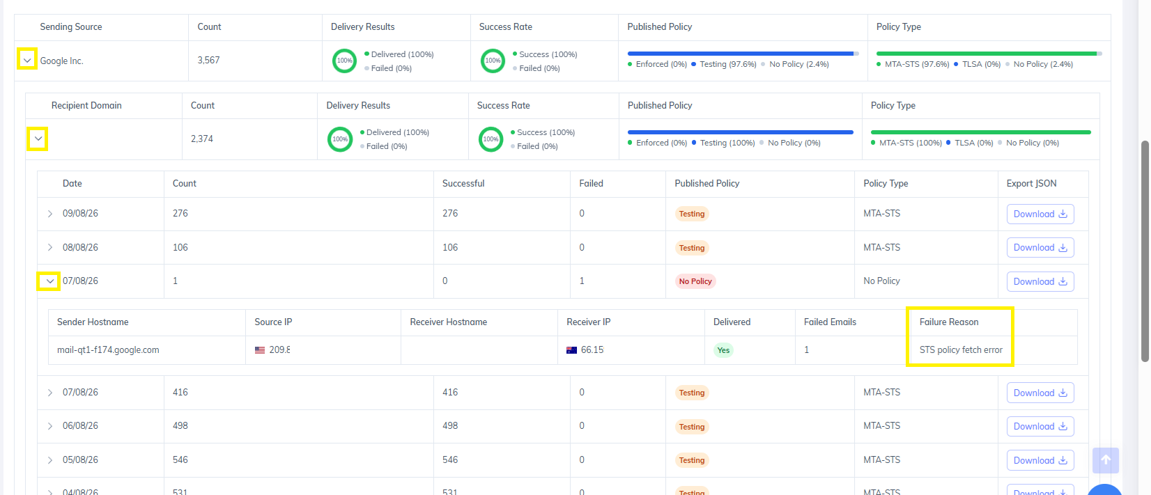
Task: Click the Receiver Hostname column header
Action: click(x=449, y=322)
